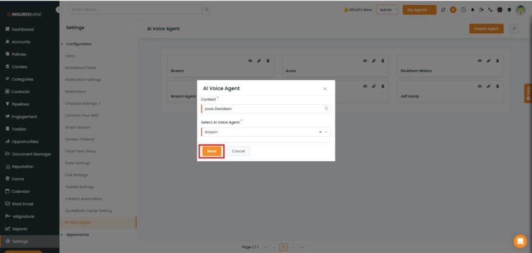Viewport: 532px width, 253px height.
Task: Click the notifications bell icon
Action: coord(473,10)
